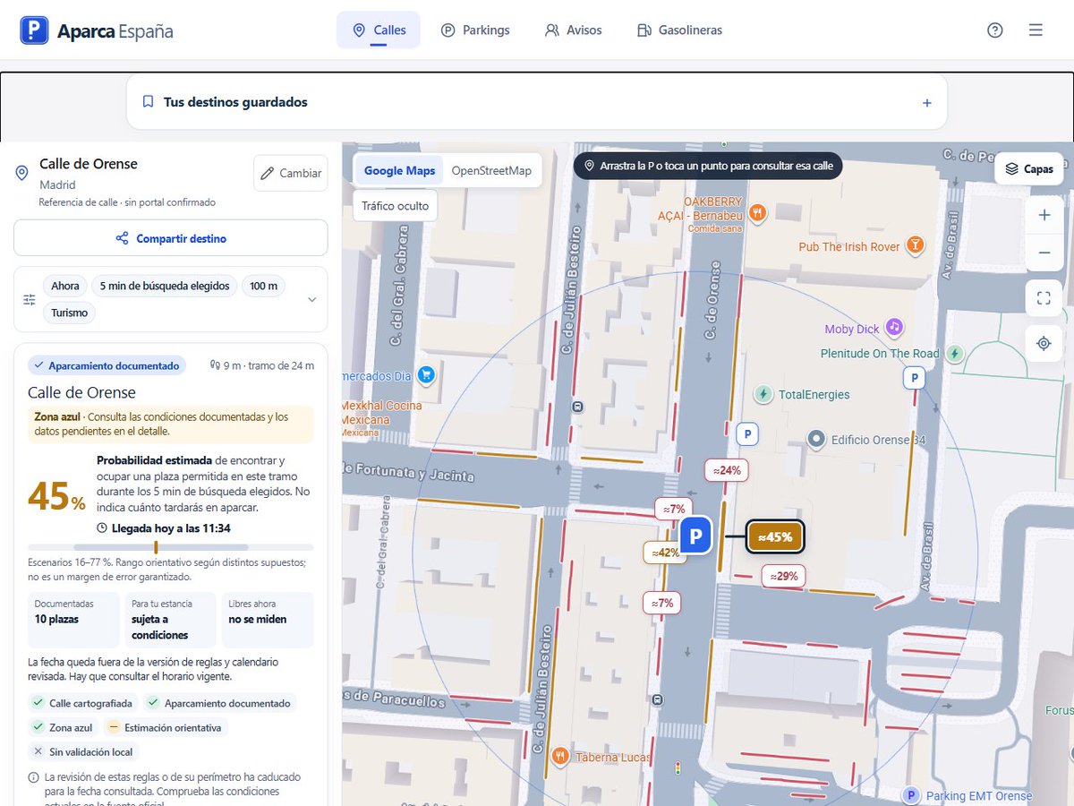Click the Estimación orientativa chip

[166, 727]
